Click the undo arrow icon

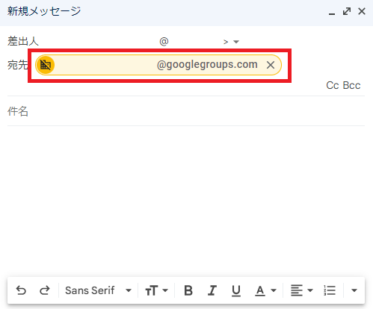point(21,290)
